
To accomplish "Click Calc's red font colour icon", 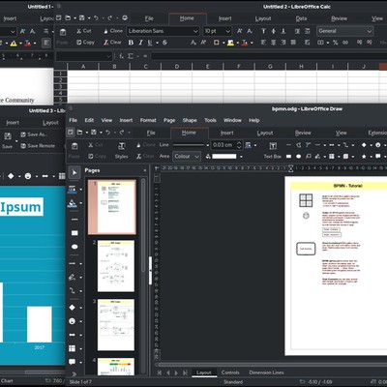I will click(x=245, y=43).
